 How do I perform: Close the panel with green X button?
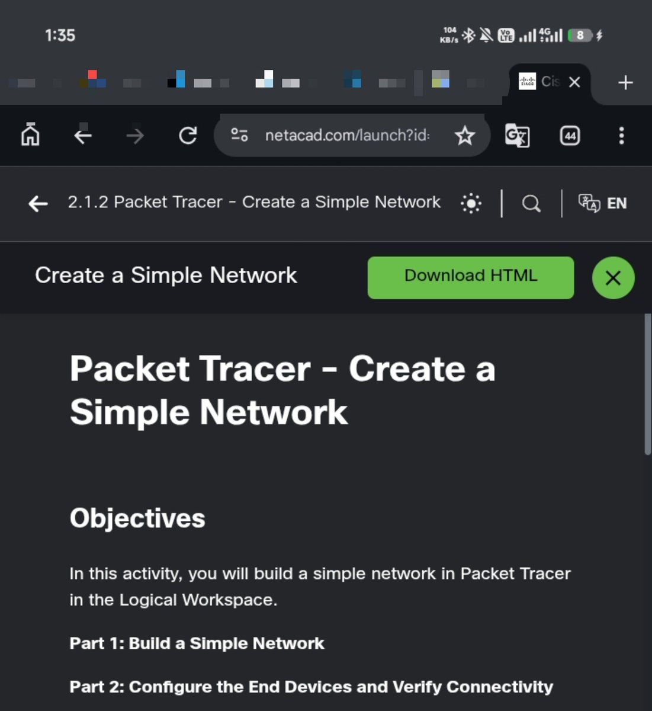(x=613, y=277)
